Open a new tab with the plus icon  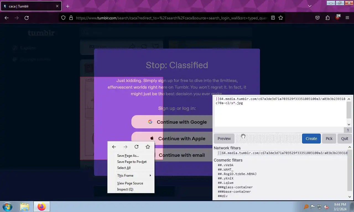(x=67, y=6)
